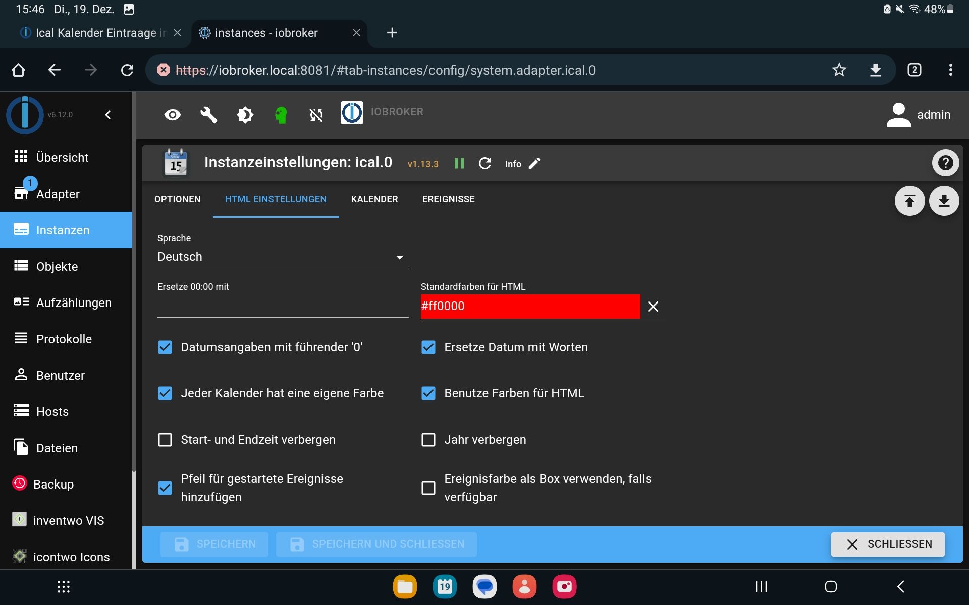Screen dimensions: 969x605
Task: Open the Sprache Deutsch dropdown
Action: pyautogui.click(x=283, y=257)
